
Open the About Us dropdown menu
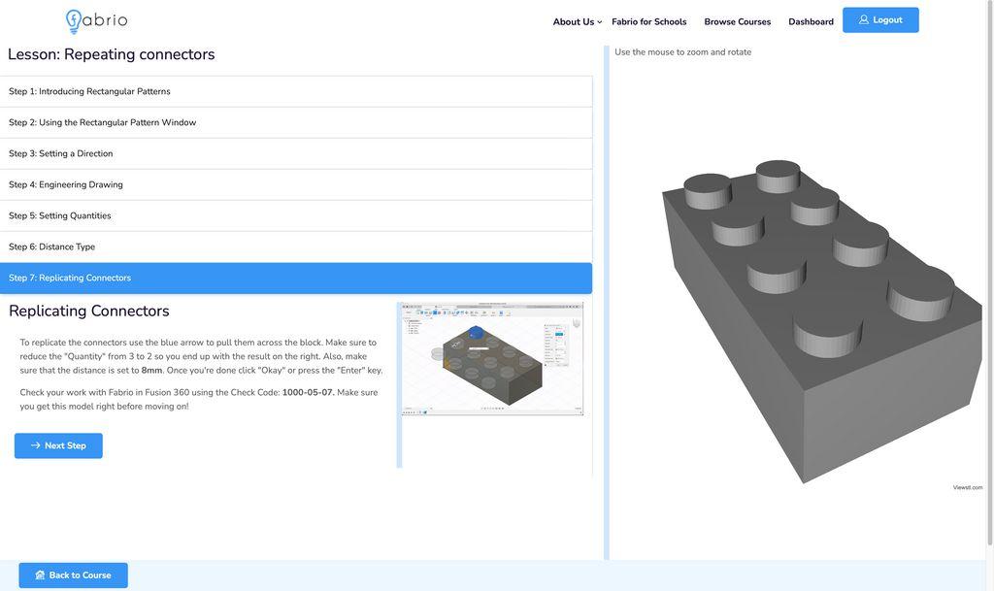pyautogui.click(x=577, y=21)
